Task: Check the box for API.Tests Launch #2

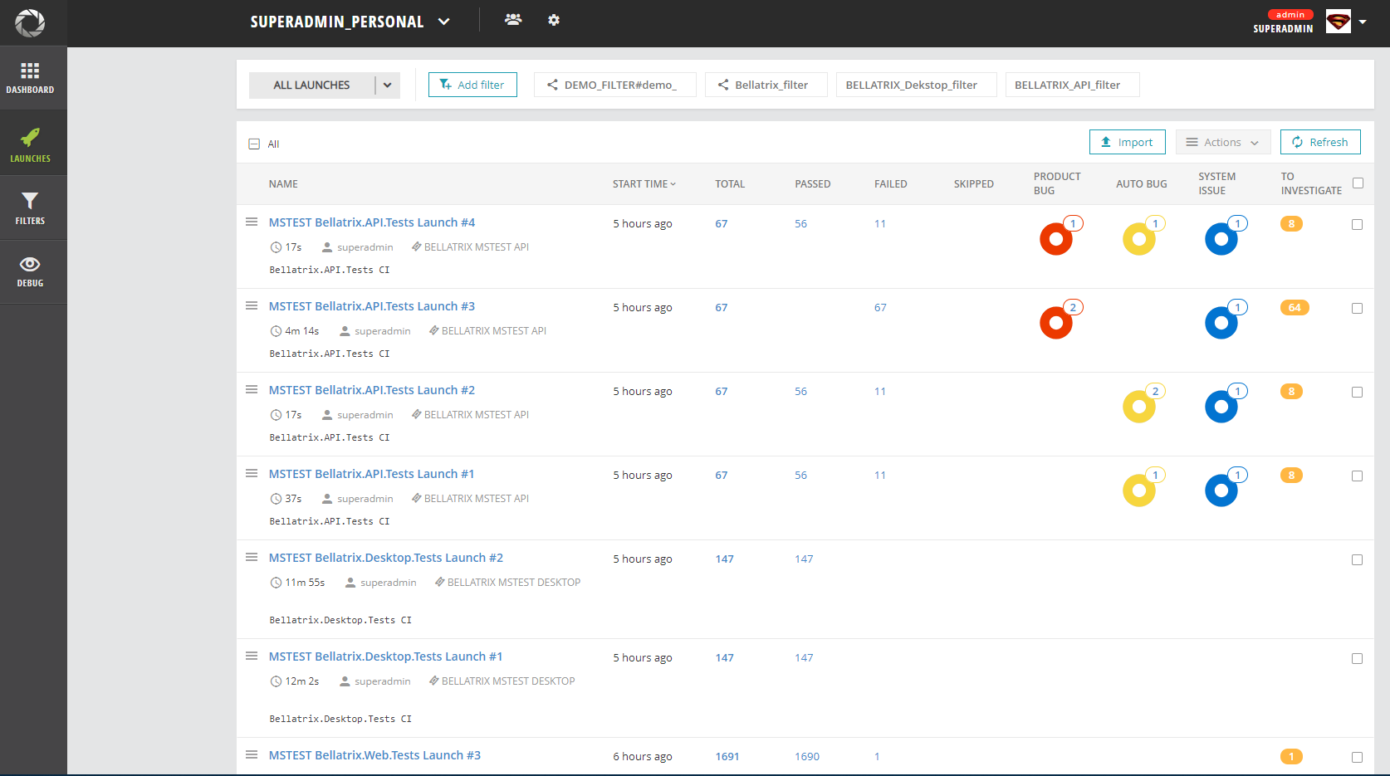Action: [x=1357, y=392]
